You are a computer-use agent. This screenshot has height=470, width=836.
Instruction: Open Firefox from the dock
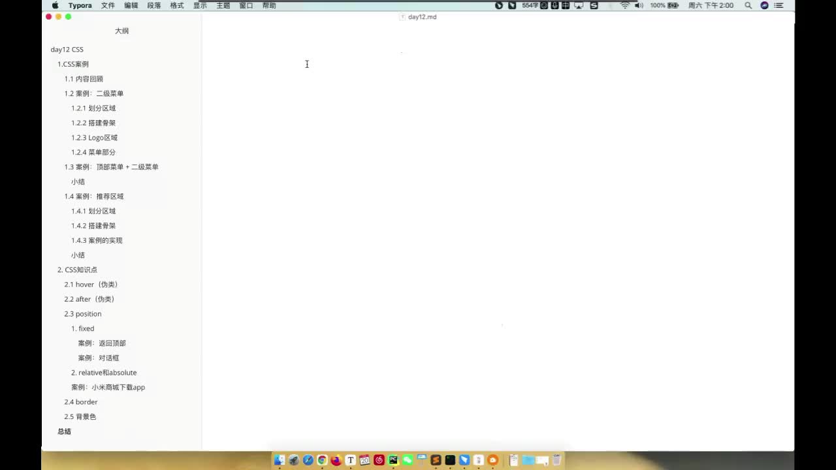click(336, 460)
